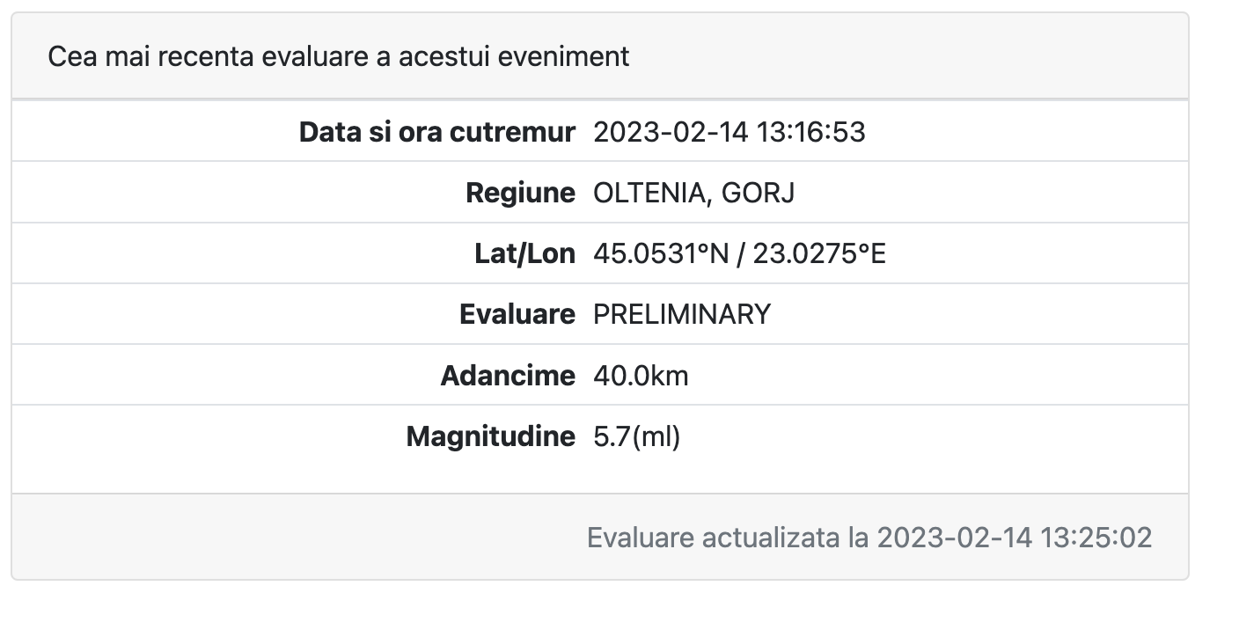Screen dimensions: 1239x637
Task: Select the 'Lat/Lon' label
Action: point(524,254)
